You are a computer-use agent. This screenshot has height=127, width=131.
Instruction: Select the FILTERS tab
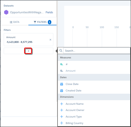click(42, 22)
